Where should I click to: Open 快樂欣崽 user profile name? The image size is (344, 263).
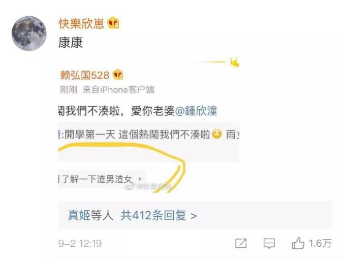[x=81, y=23]
